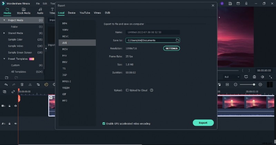
Task: Click the Upload to Cloud help icon
Action: (151, 90)
